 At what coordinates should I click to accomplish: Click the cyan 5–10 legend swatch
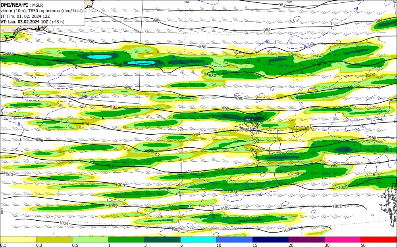[x=198, y=240]
